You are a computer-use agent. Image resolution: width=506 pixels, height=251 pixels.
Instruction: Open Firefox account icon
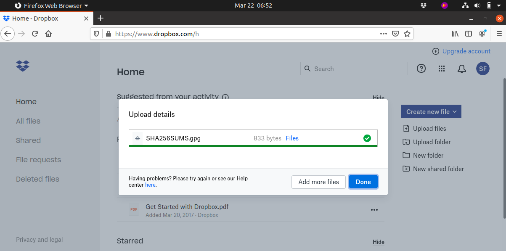click(x=482, y=34)
